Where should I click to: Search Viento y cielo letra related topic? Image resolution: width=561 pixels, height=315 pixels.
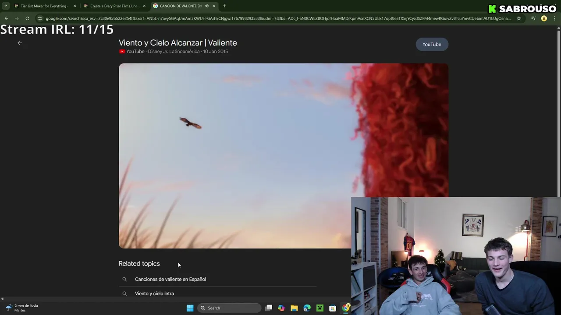click(x=154, y=294)
